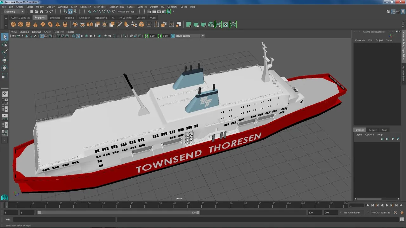Click the Extrude shelf icon
This screenshot has width=406, height=228.
(127, 24)
